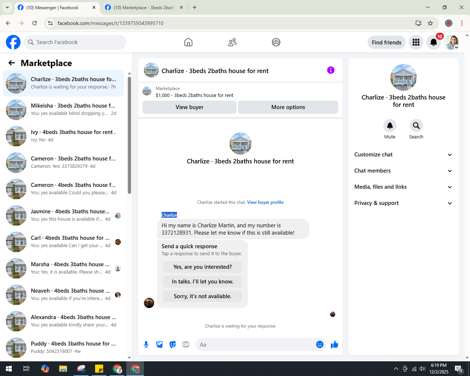
Task: Open the Chrome tab search dropdown
Action: 7,7
